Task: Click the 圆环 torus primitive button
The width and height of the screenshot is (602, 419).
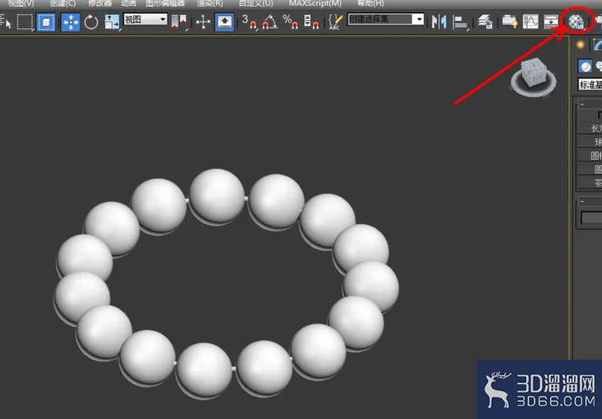Action: pos(589,169)
